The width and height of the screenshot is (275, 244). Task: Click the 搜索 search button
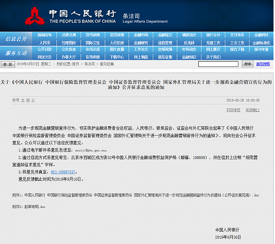click(247, 64)
